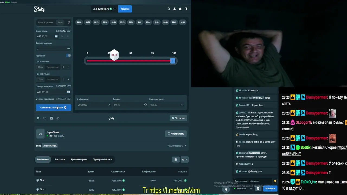Click the Стоп при выигрыше amount field
347x195 pixels.
point(53,92)
